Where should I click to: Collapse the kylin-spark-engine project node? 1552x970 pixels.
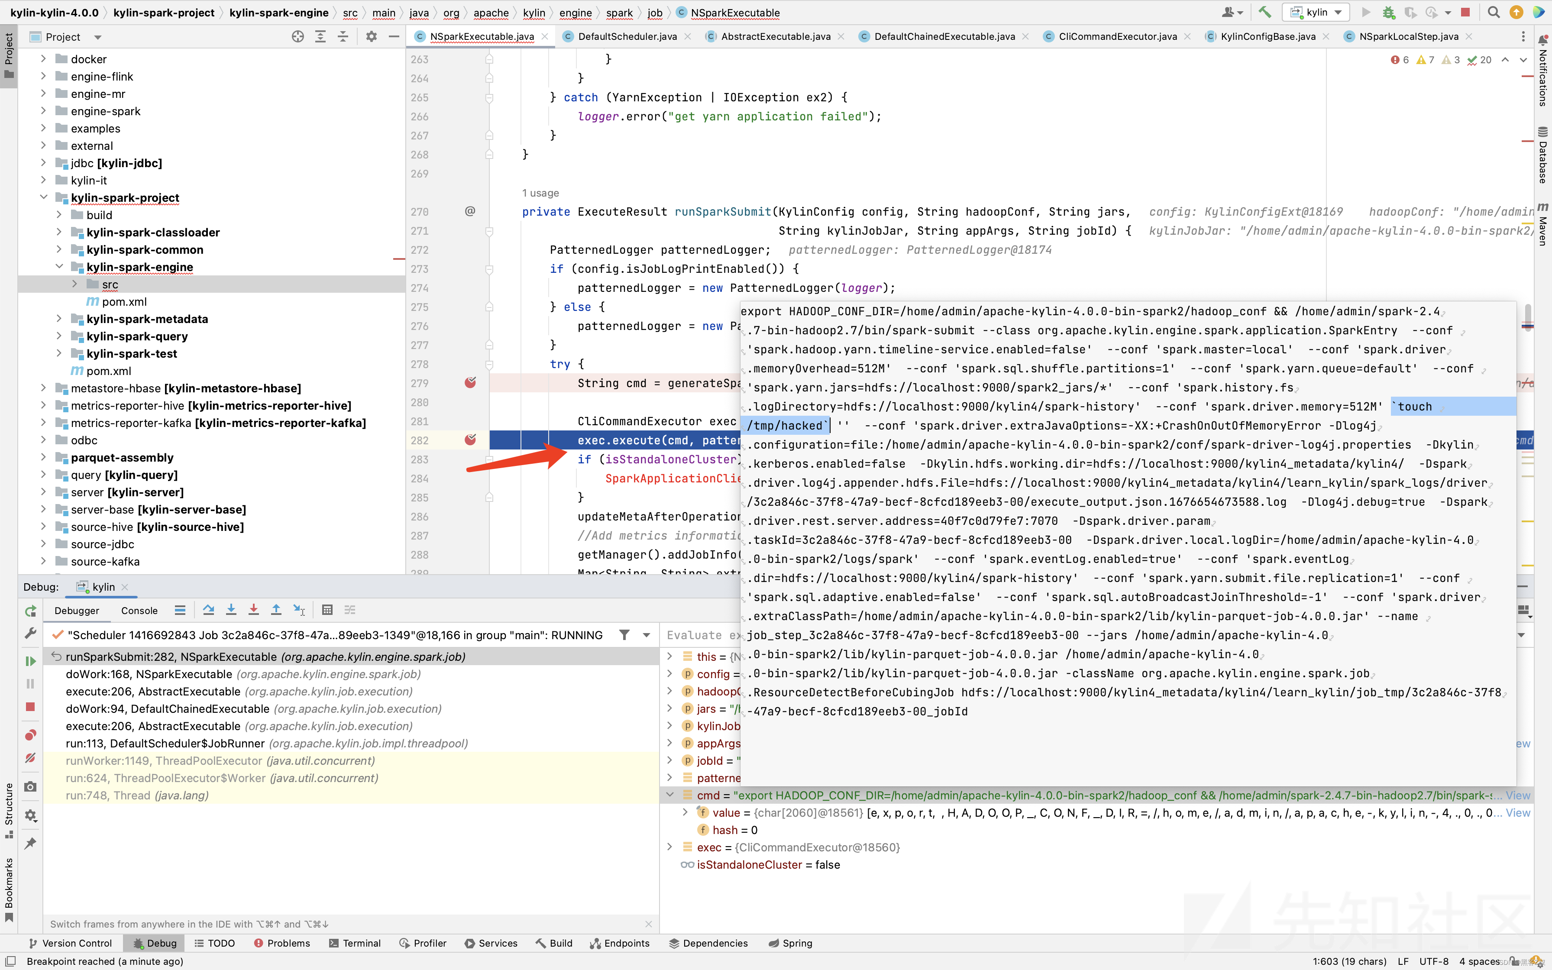pyautogui.click(x=59, y=266)
